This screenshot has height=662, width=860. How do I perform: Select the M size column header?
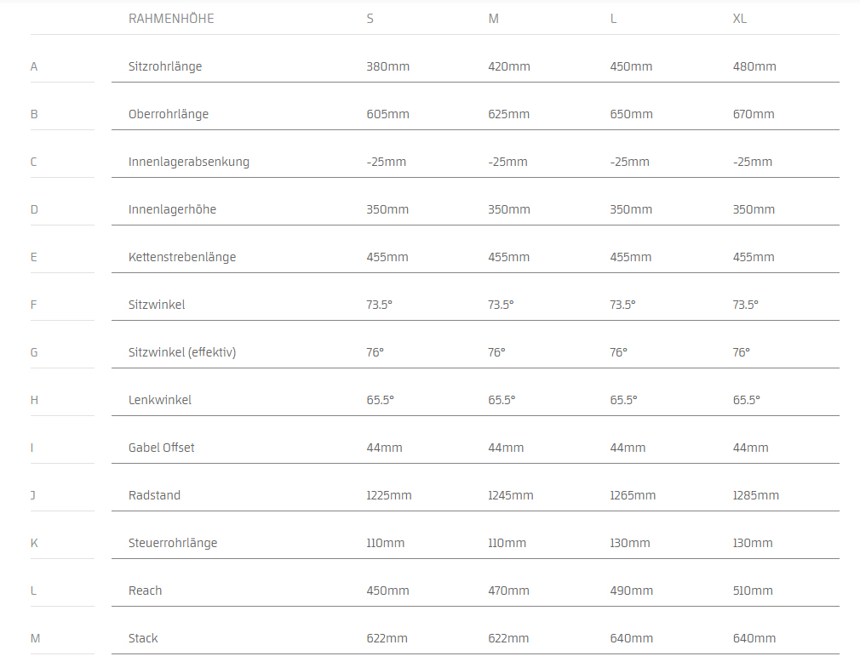click(493, 19)
